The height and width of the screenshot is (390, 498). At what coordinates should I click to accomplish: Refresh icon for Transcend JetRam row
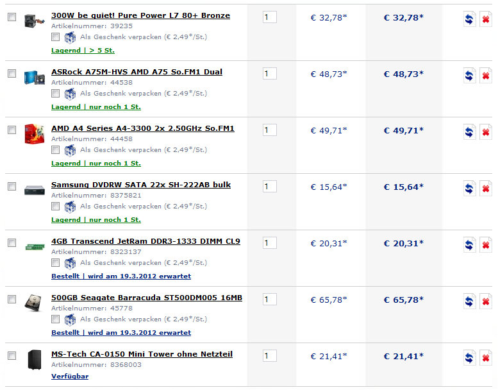(x=469, y=245)
